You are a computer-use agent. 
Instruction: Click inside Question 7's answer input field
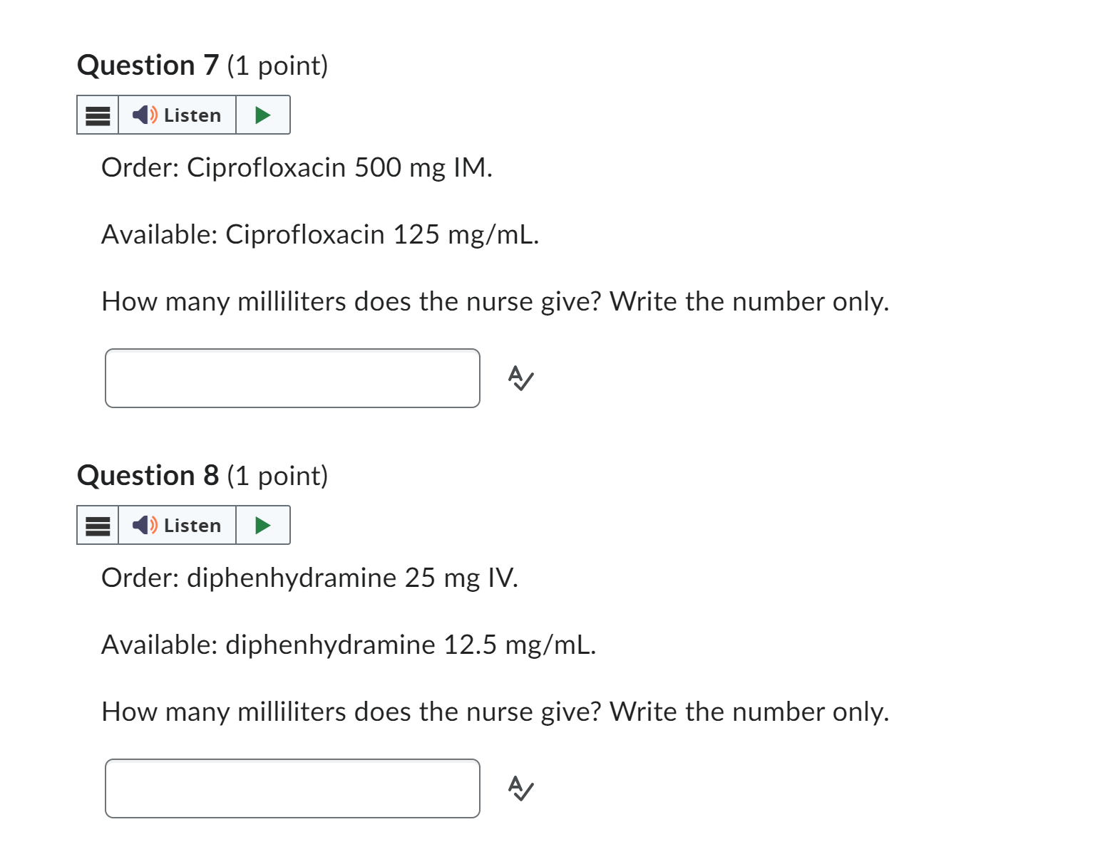(292, 379)
